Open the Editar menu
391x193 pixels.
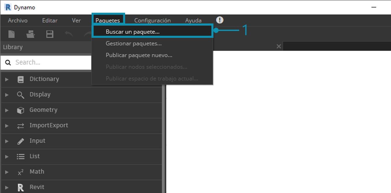click(50, 20)
